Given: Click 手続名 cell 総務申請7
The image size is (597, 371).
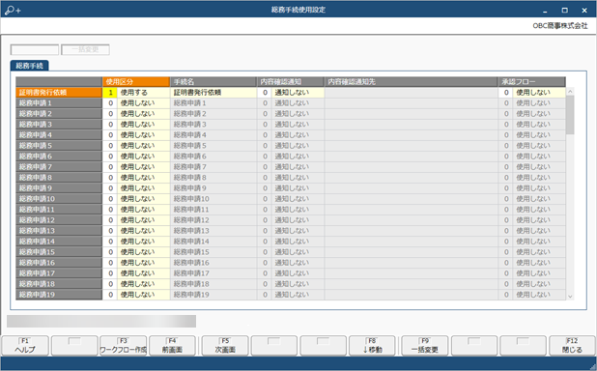Looking at the screenshot, I should 213,167.
